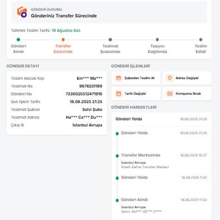The height and width of the screenshot is (220, 220).
Task: Click the location pin icon for Adres Değiştir
Action: click(170, 78)
